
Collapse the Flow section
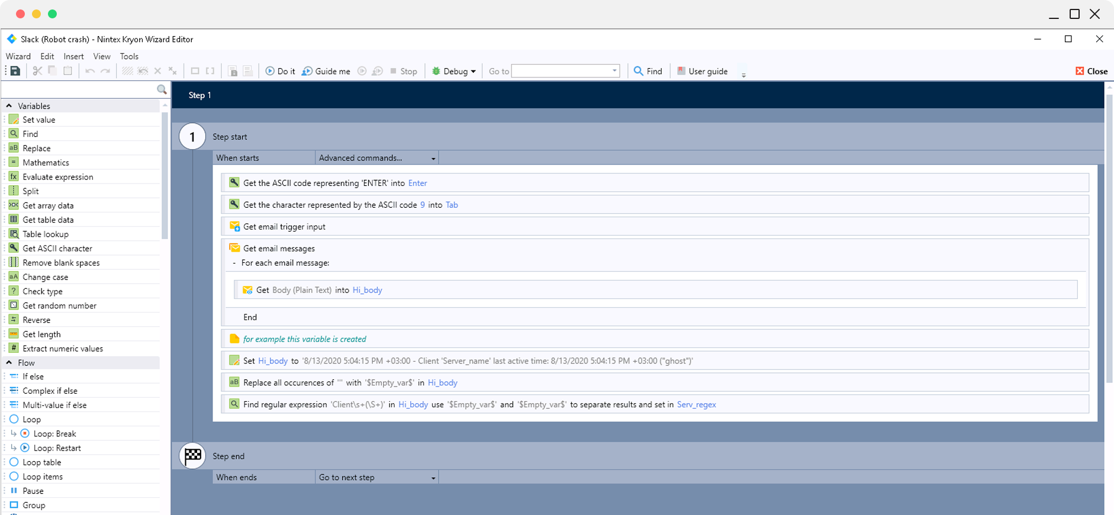click(9, 363)
